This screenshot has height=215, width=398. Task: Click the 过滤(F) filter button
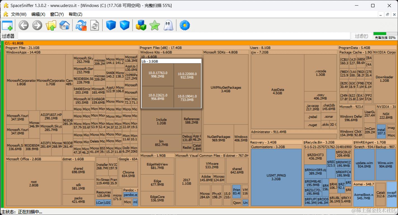click(x=361, y=36)
